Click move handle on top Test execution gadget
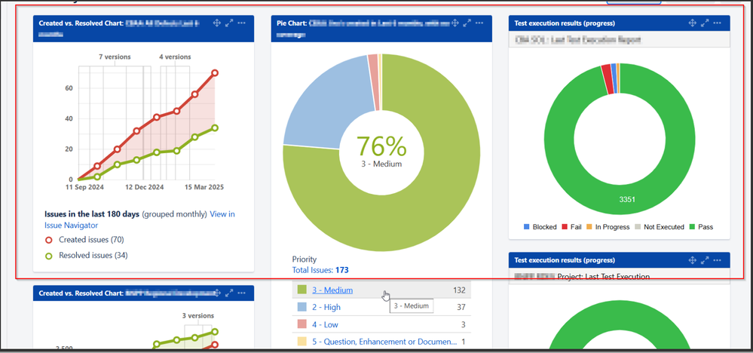This screenshot has height=353, width=753. pyautogui.click(x=692, y=23)
